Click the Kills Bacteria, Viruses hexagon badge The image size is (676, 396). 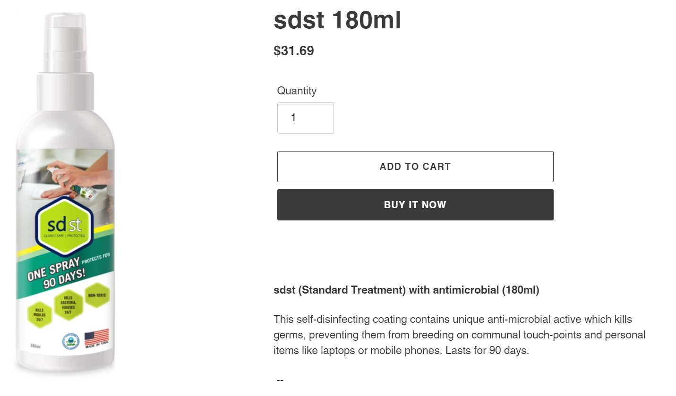(68, 305)
